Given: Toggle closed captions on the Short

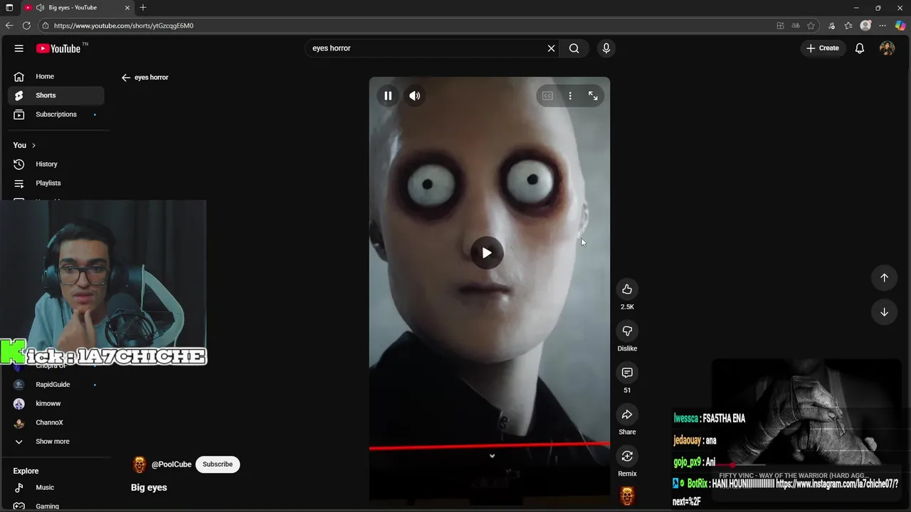Looking at the screenshot, I should [x=547, y=96].
